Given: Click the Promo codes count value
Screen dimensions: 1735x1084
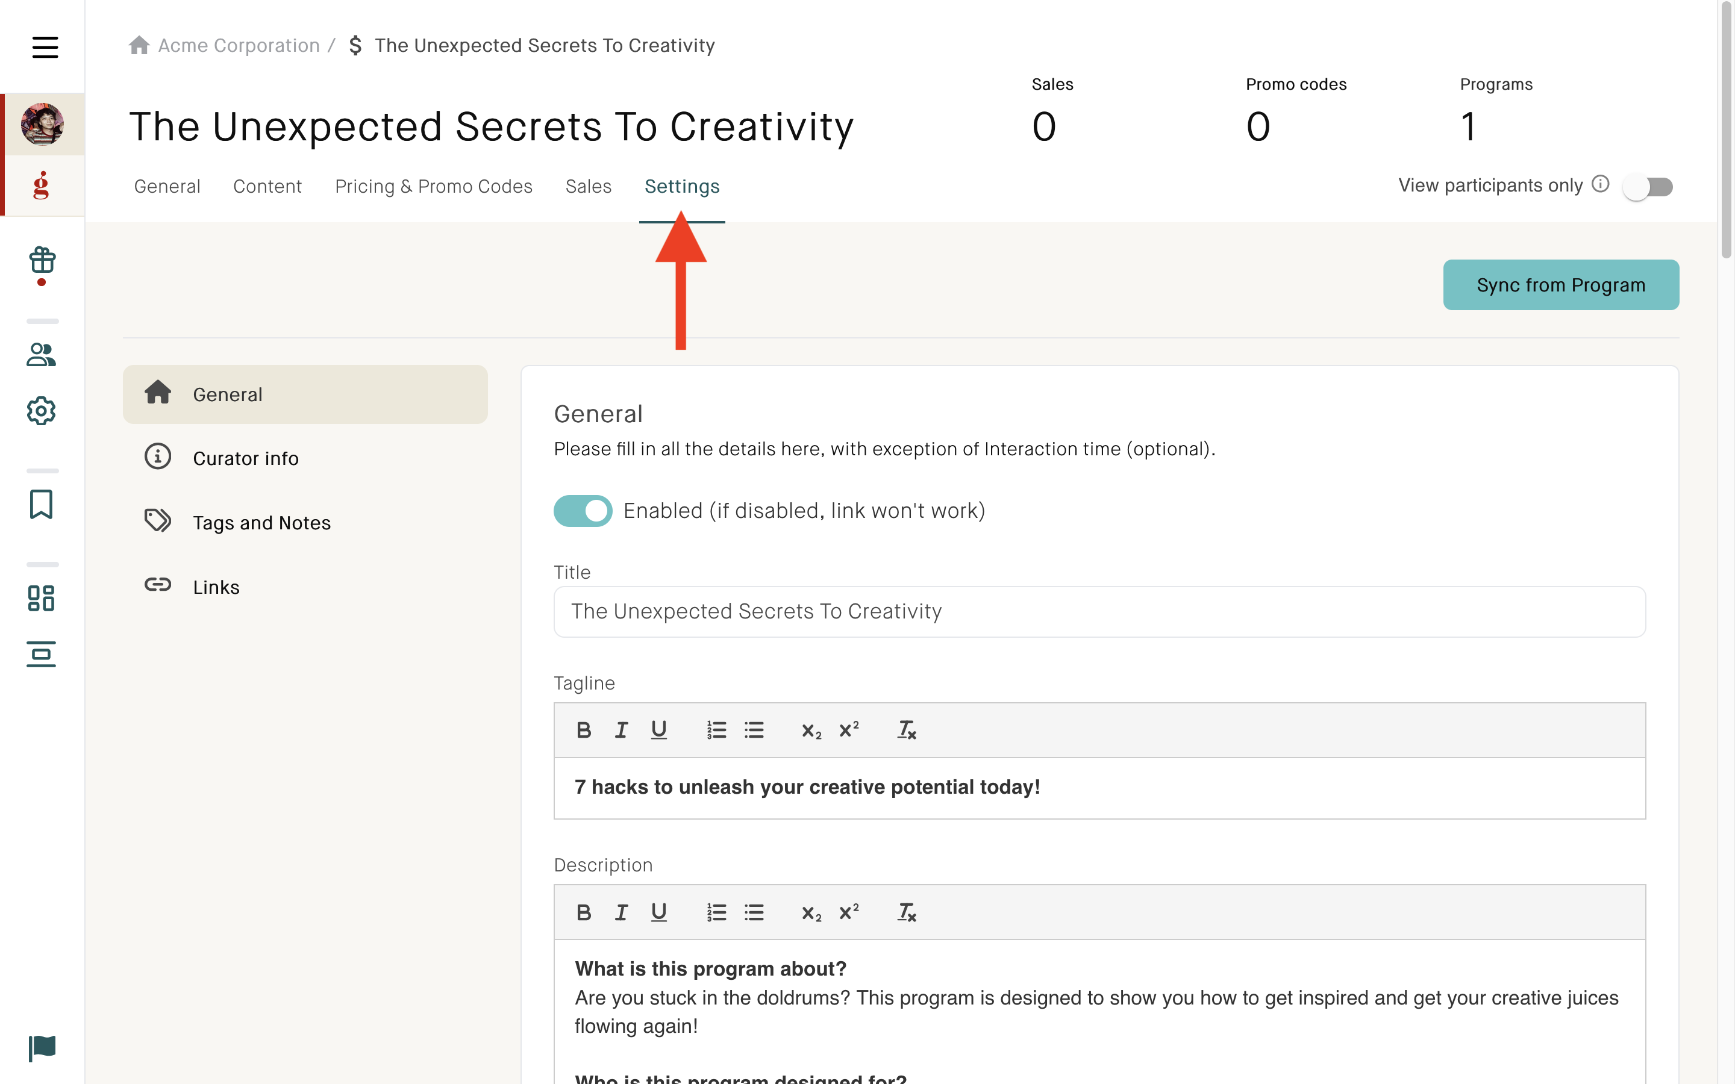Looking at the screenshot, I should click(1258, 127).
